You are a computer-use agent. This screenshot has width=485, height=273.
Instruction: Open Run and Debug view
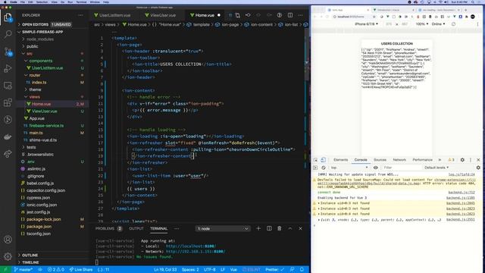[x=8, y=68]
